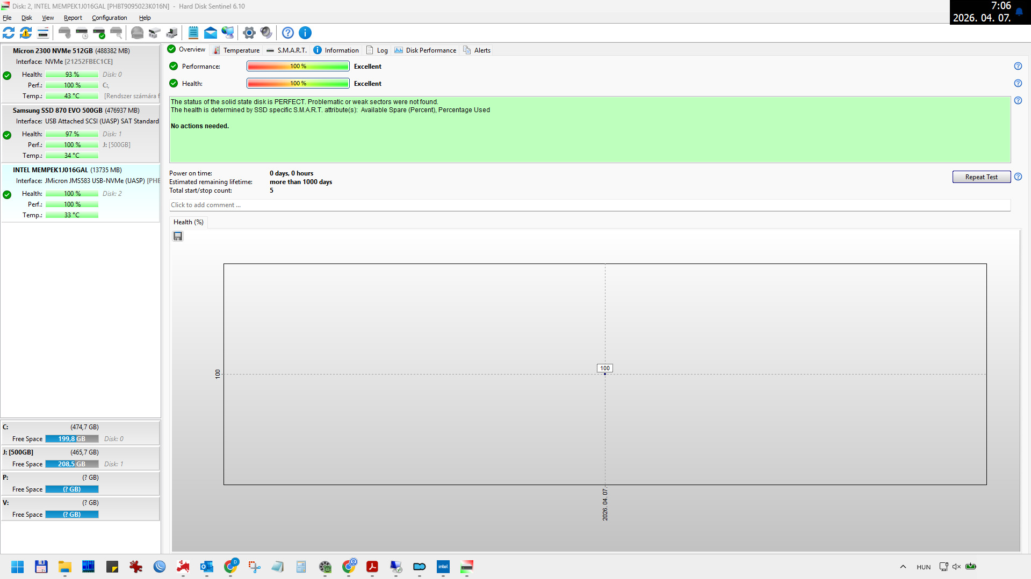This screenshot has height=579, width=1031.
Task: Click the HUN language indicator
Action: 924,567
